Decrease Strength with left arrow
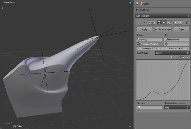This screenshot has height=129, width=191. click(x=138, y=48)
